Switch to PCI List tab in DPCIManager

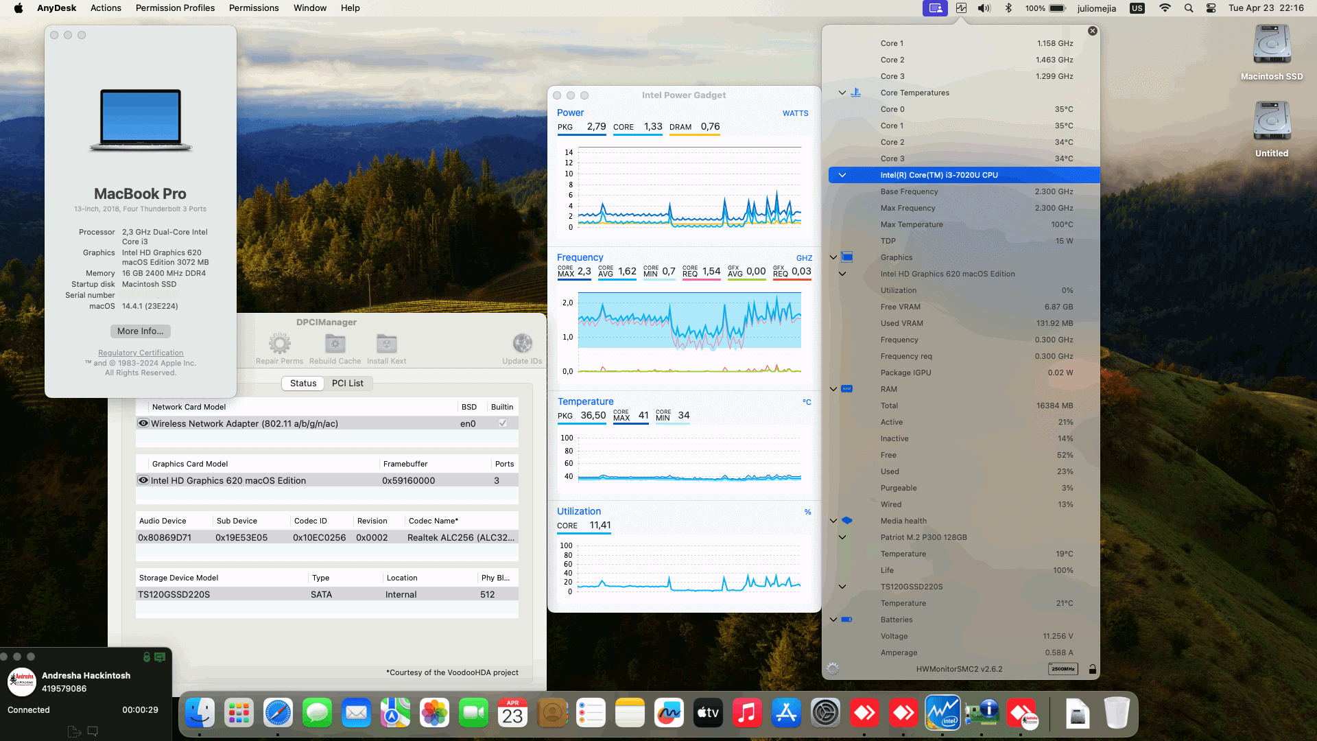[348, 384]
